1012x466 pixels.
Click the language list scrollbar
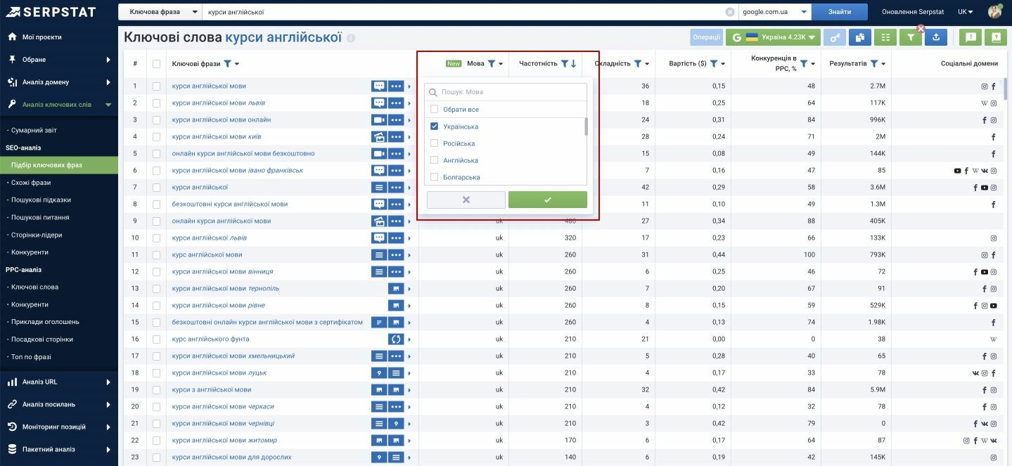pyautogui.click(x=585, y=127)
